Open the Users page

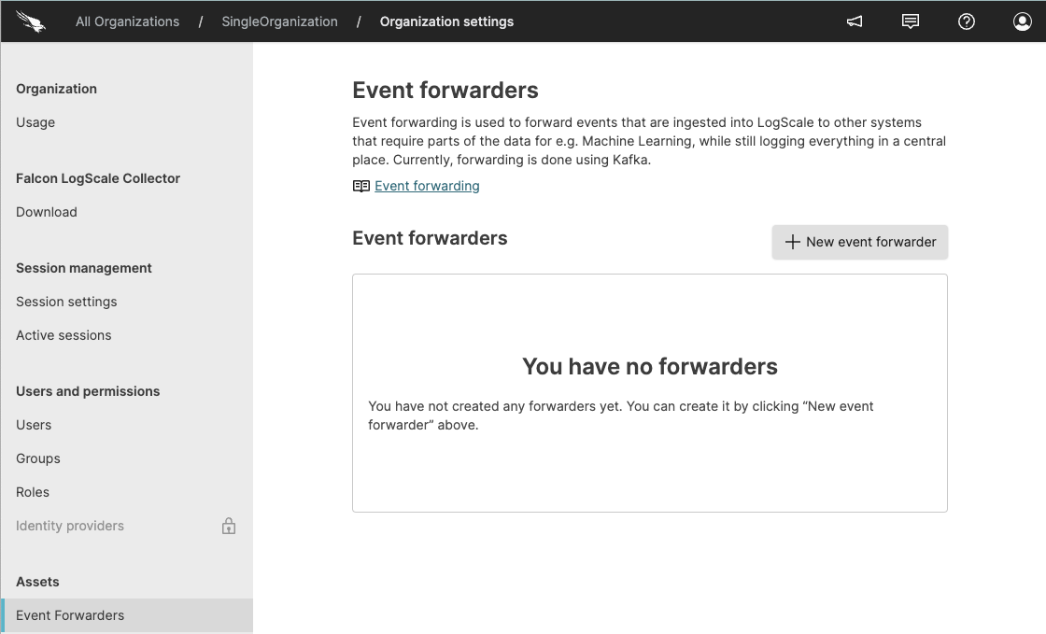coord(34,425)
